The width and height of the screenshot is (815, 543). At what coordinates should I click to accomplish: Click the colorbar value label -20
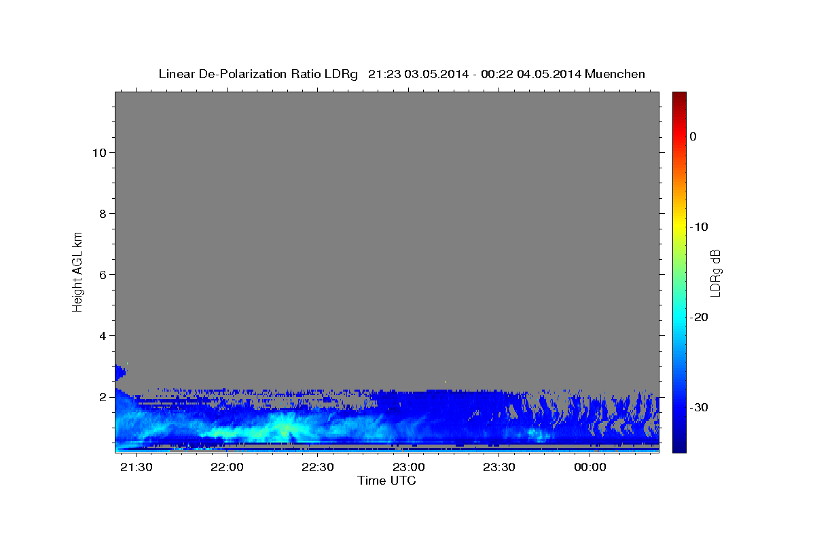pyautogui.click(x=699, y=317)
